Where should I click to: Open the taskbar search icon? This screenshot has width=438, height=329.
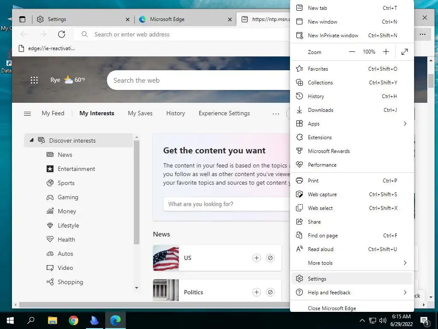coord(31,320)
